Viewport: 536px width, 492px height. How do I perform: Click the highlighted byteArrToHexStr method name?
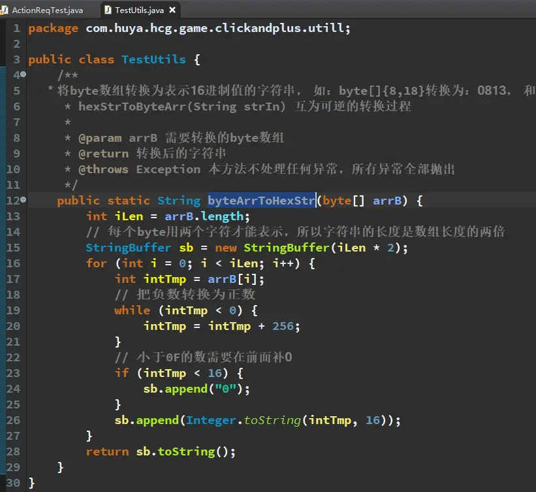261,201
